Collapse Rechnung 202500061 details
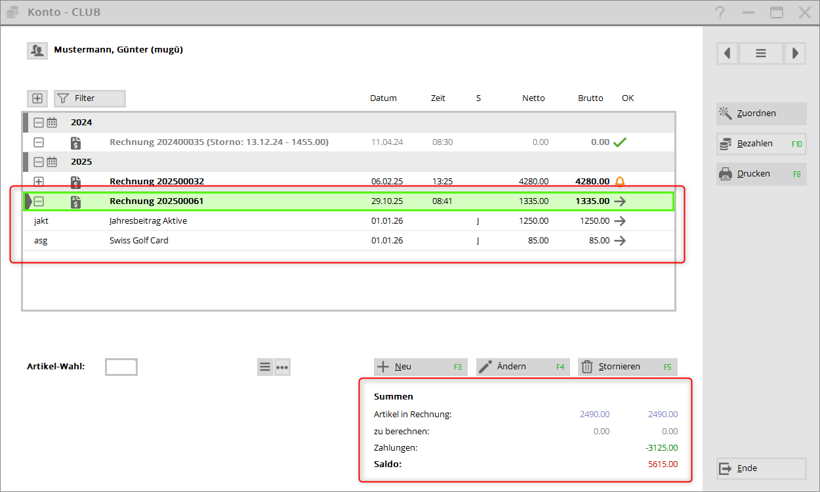Viewport: 820px width, 492px height. pyautogui.click(x=39, y=201)
